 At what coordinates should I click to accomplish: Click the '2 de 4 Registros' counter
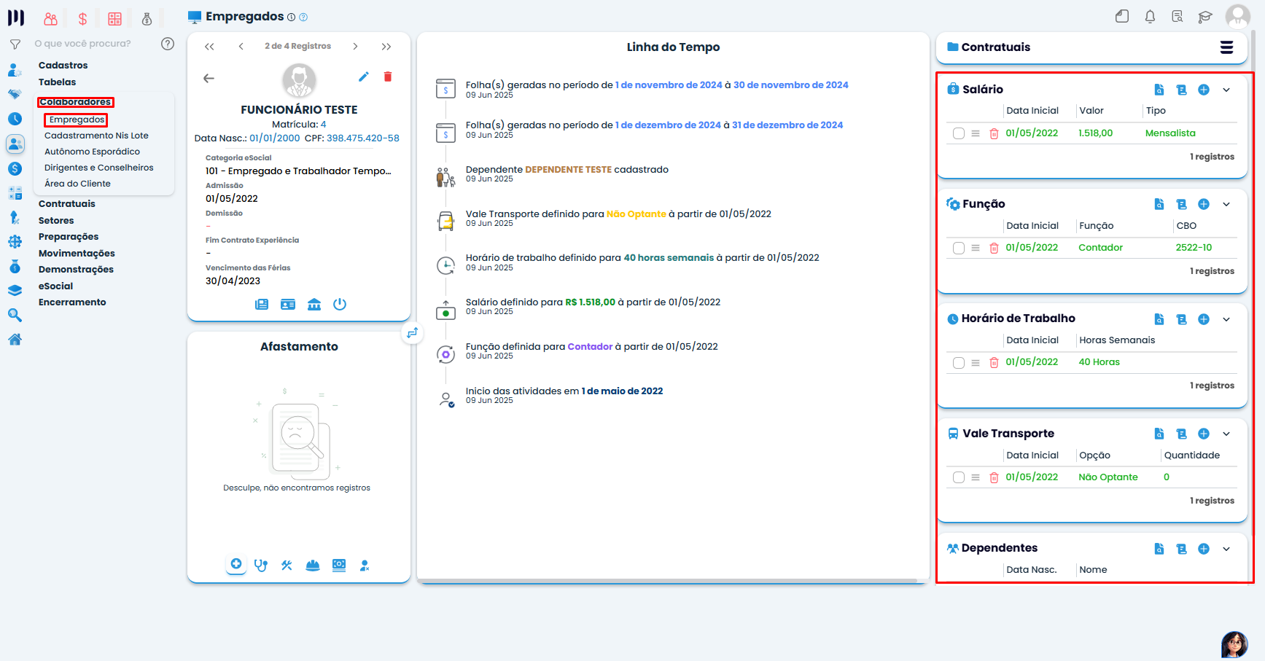click(297, 46)
